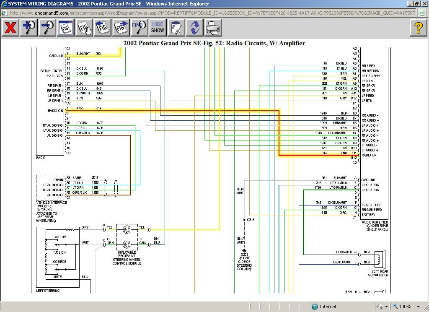This screenshot has height=312, width=429.
Task: Click the BARE 2011 drain wire label
Action: point(85,177)
